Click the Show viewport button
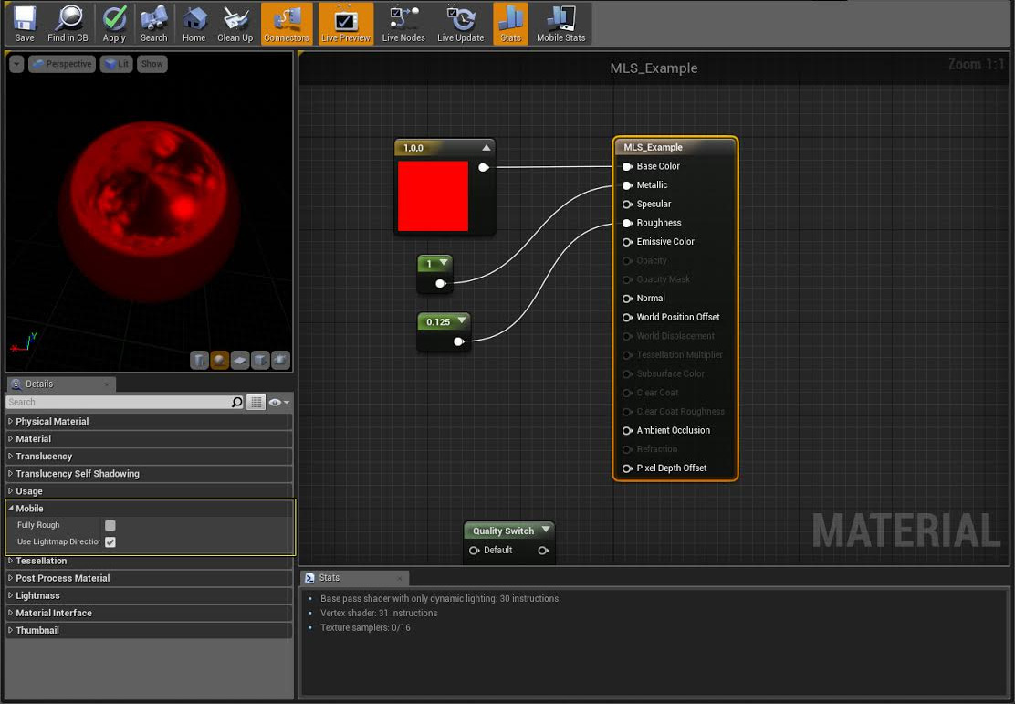Viewport: 1015px width, 704px height. click(152, 64)
